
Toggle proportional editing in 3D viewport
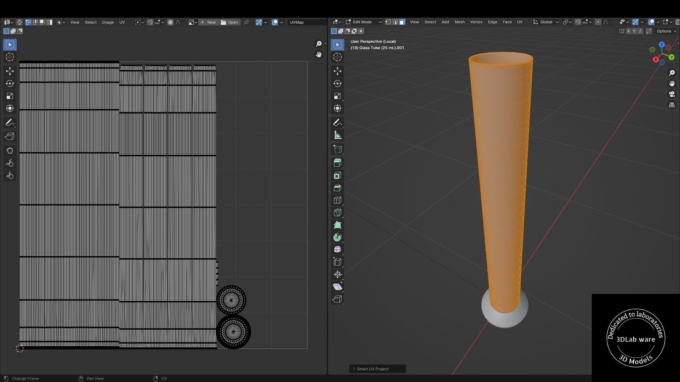click(598, 22)
